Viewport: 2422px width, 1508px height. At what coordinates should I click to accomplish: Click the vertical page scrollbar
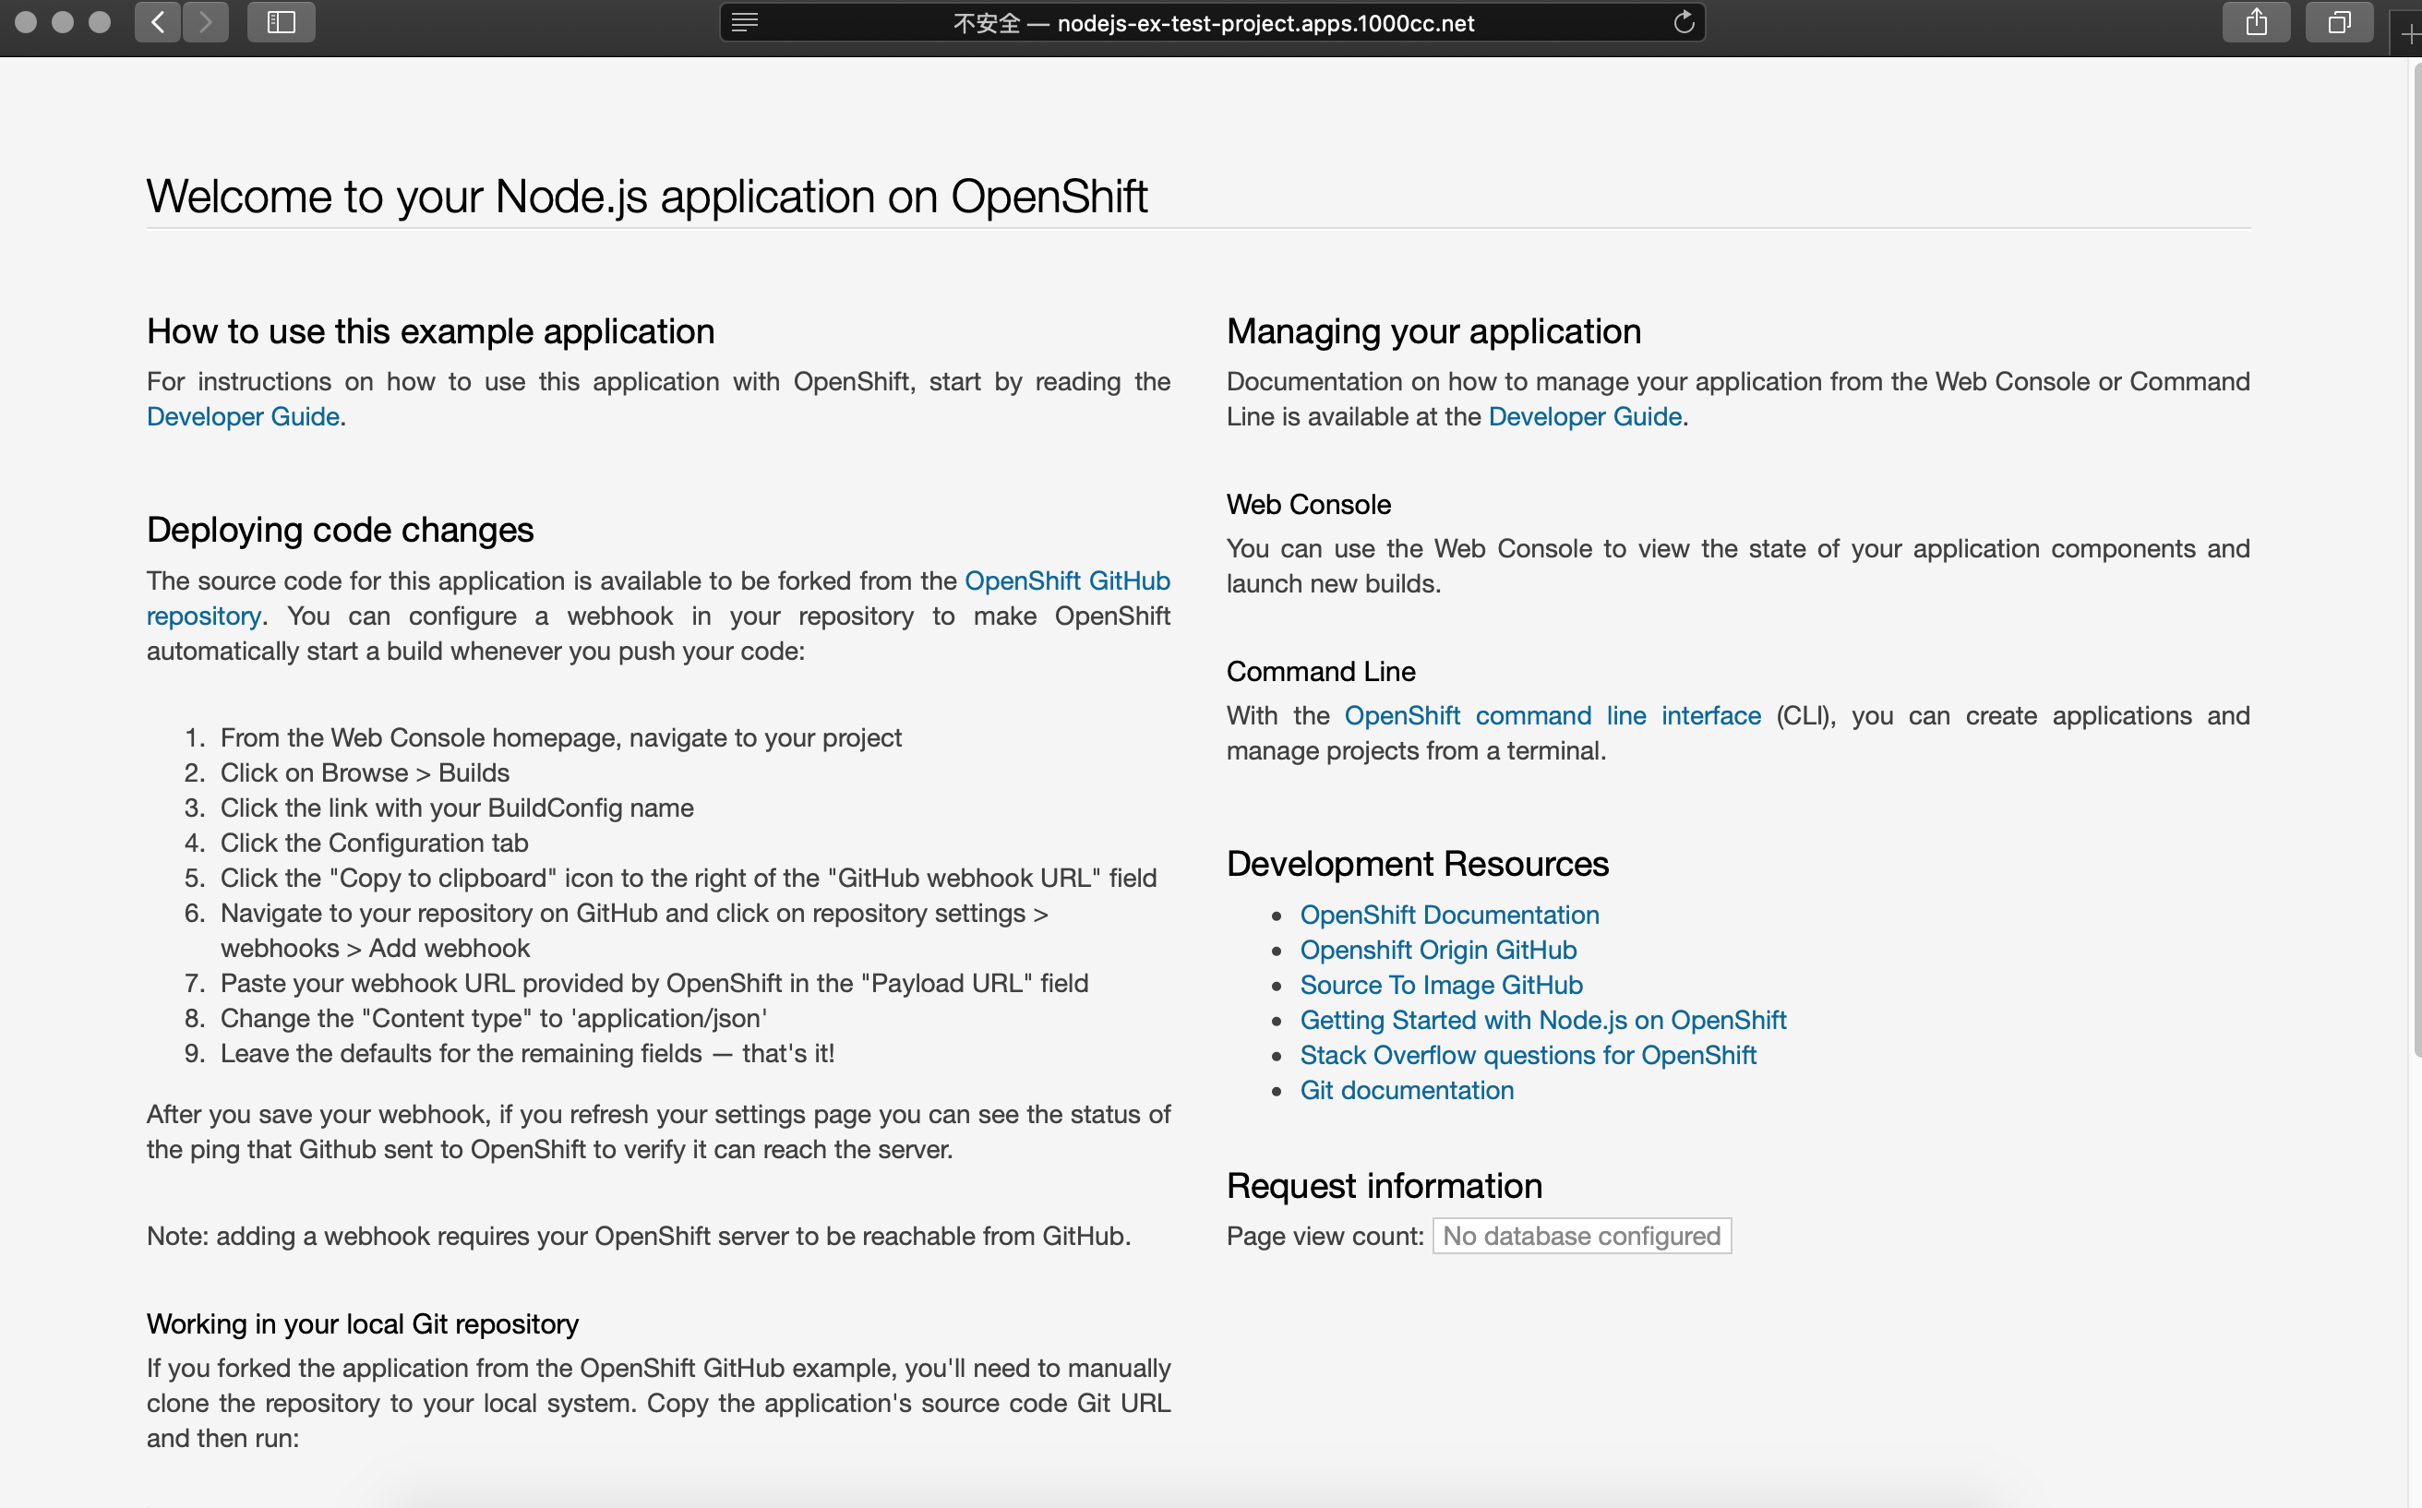click(2416, 558)
